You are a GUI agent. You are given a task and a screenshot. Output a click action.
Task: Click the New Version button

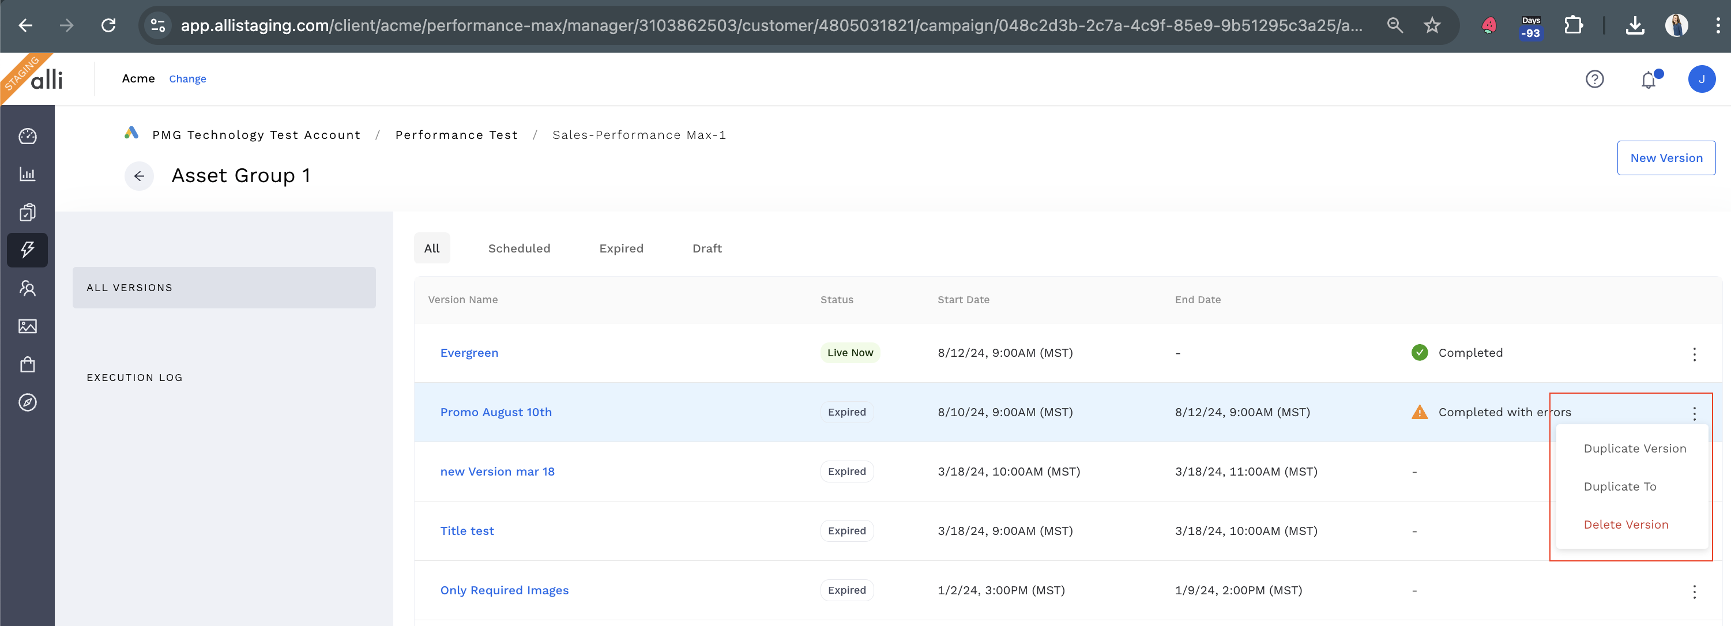click(x=1666, y=158)
